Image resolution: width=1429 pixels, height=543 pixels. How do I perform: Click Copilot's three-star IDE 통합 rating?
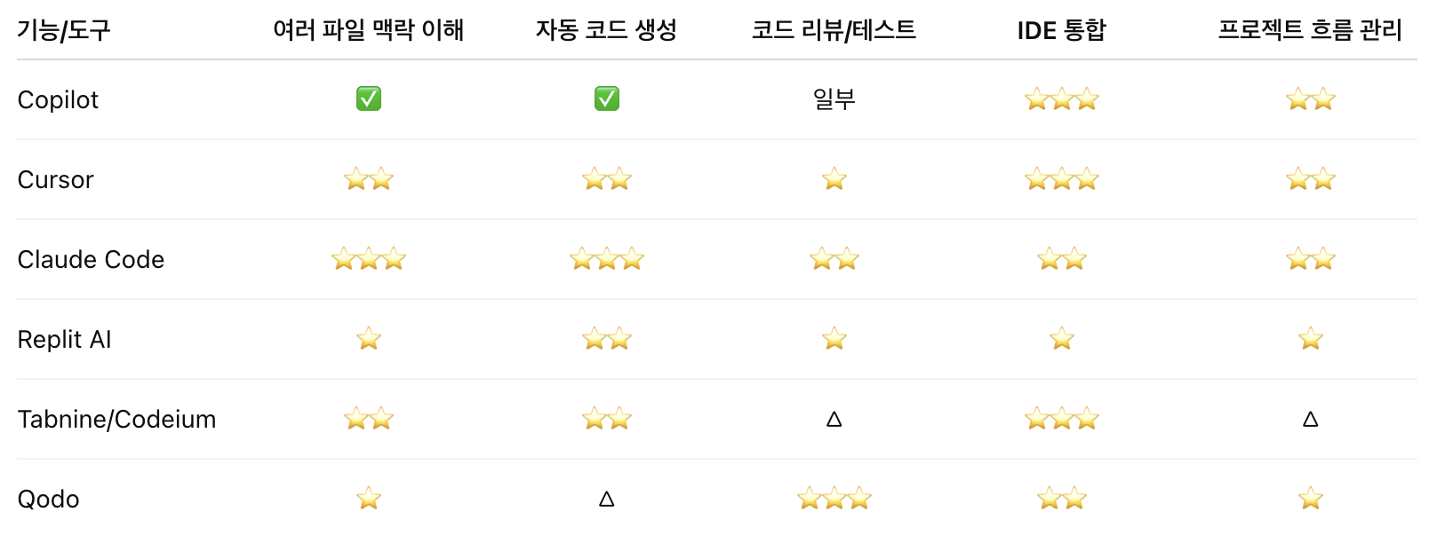[1062, 99]
